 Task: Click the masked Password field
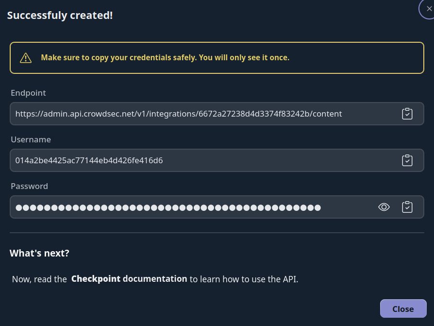[194, 206]
